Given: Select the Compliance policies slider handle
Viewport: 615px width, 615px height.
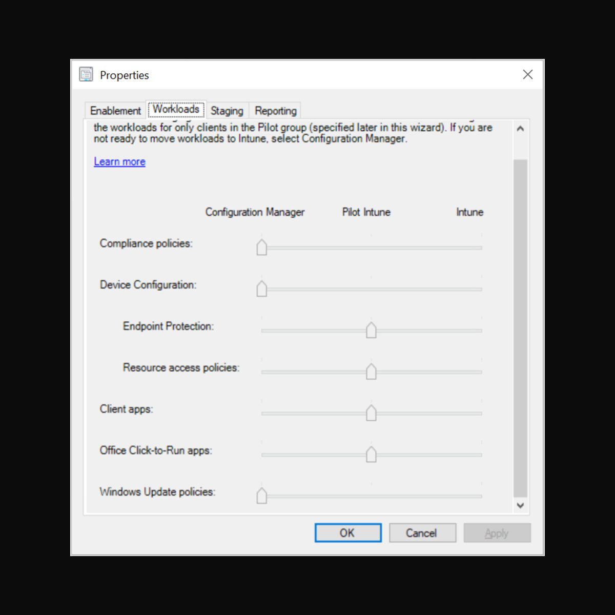Looking at the screenshot, I should (x=261, y=248).
